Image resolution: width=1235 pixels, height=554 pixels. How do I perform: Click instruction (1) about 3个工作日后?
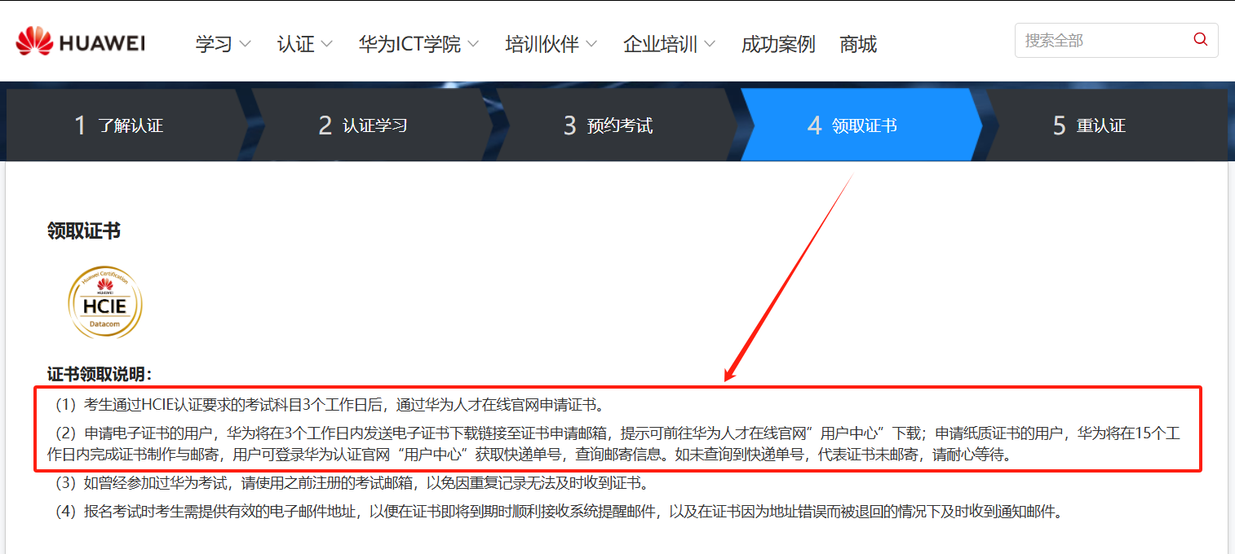(x=330, y=404)
